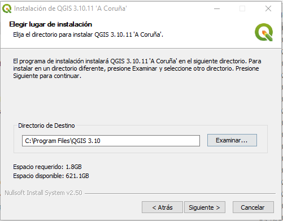Click the 'Elegir lugar de instalación' heading
The height and width of the screenshot is (221, 283).
pyautogui.click(x=51, y=24)
